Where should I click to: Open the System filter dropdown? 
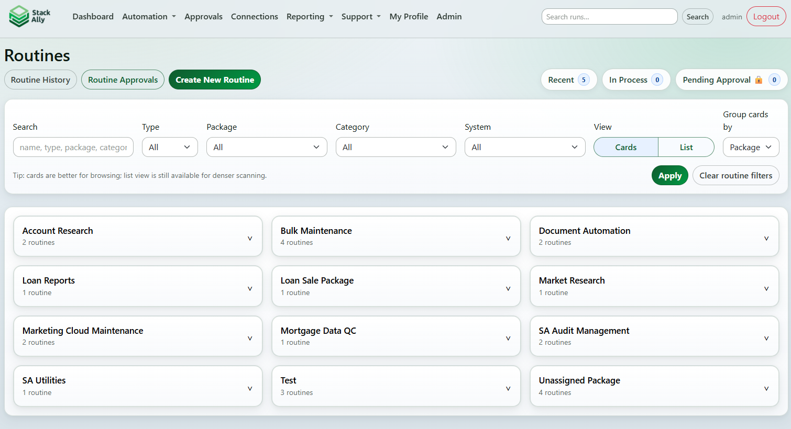pos(525,147)
